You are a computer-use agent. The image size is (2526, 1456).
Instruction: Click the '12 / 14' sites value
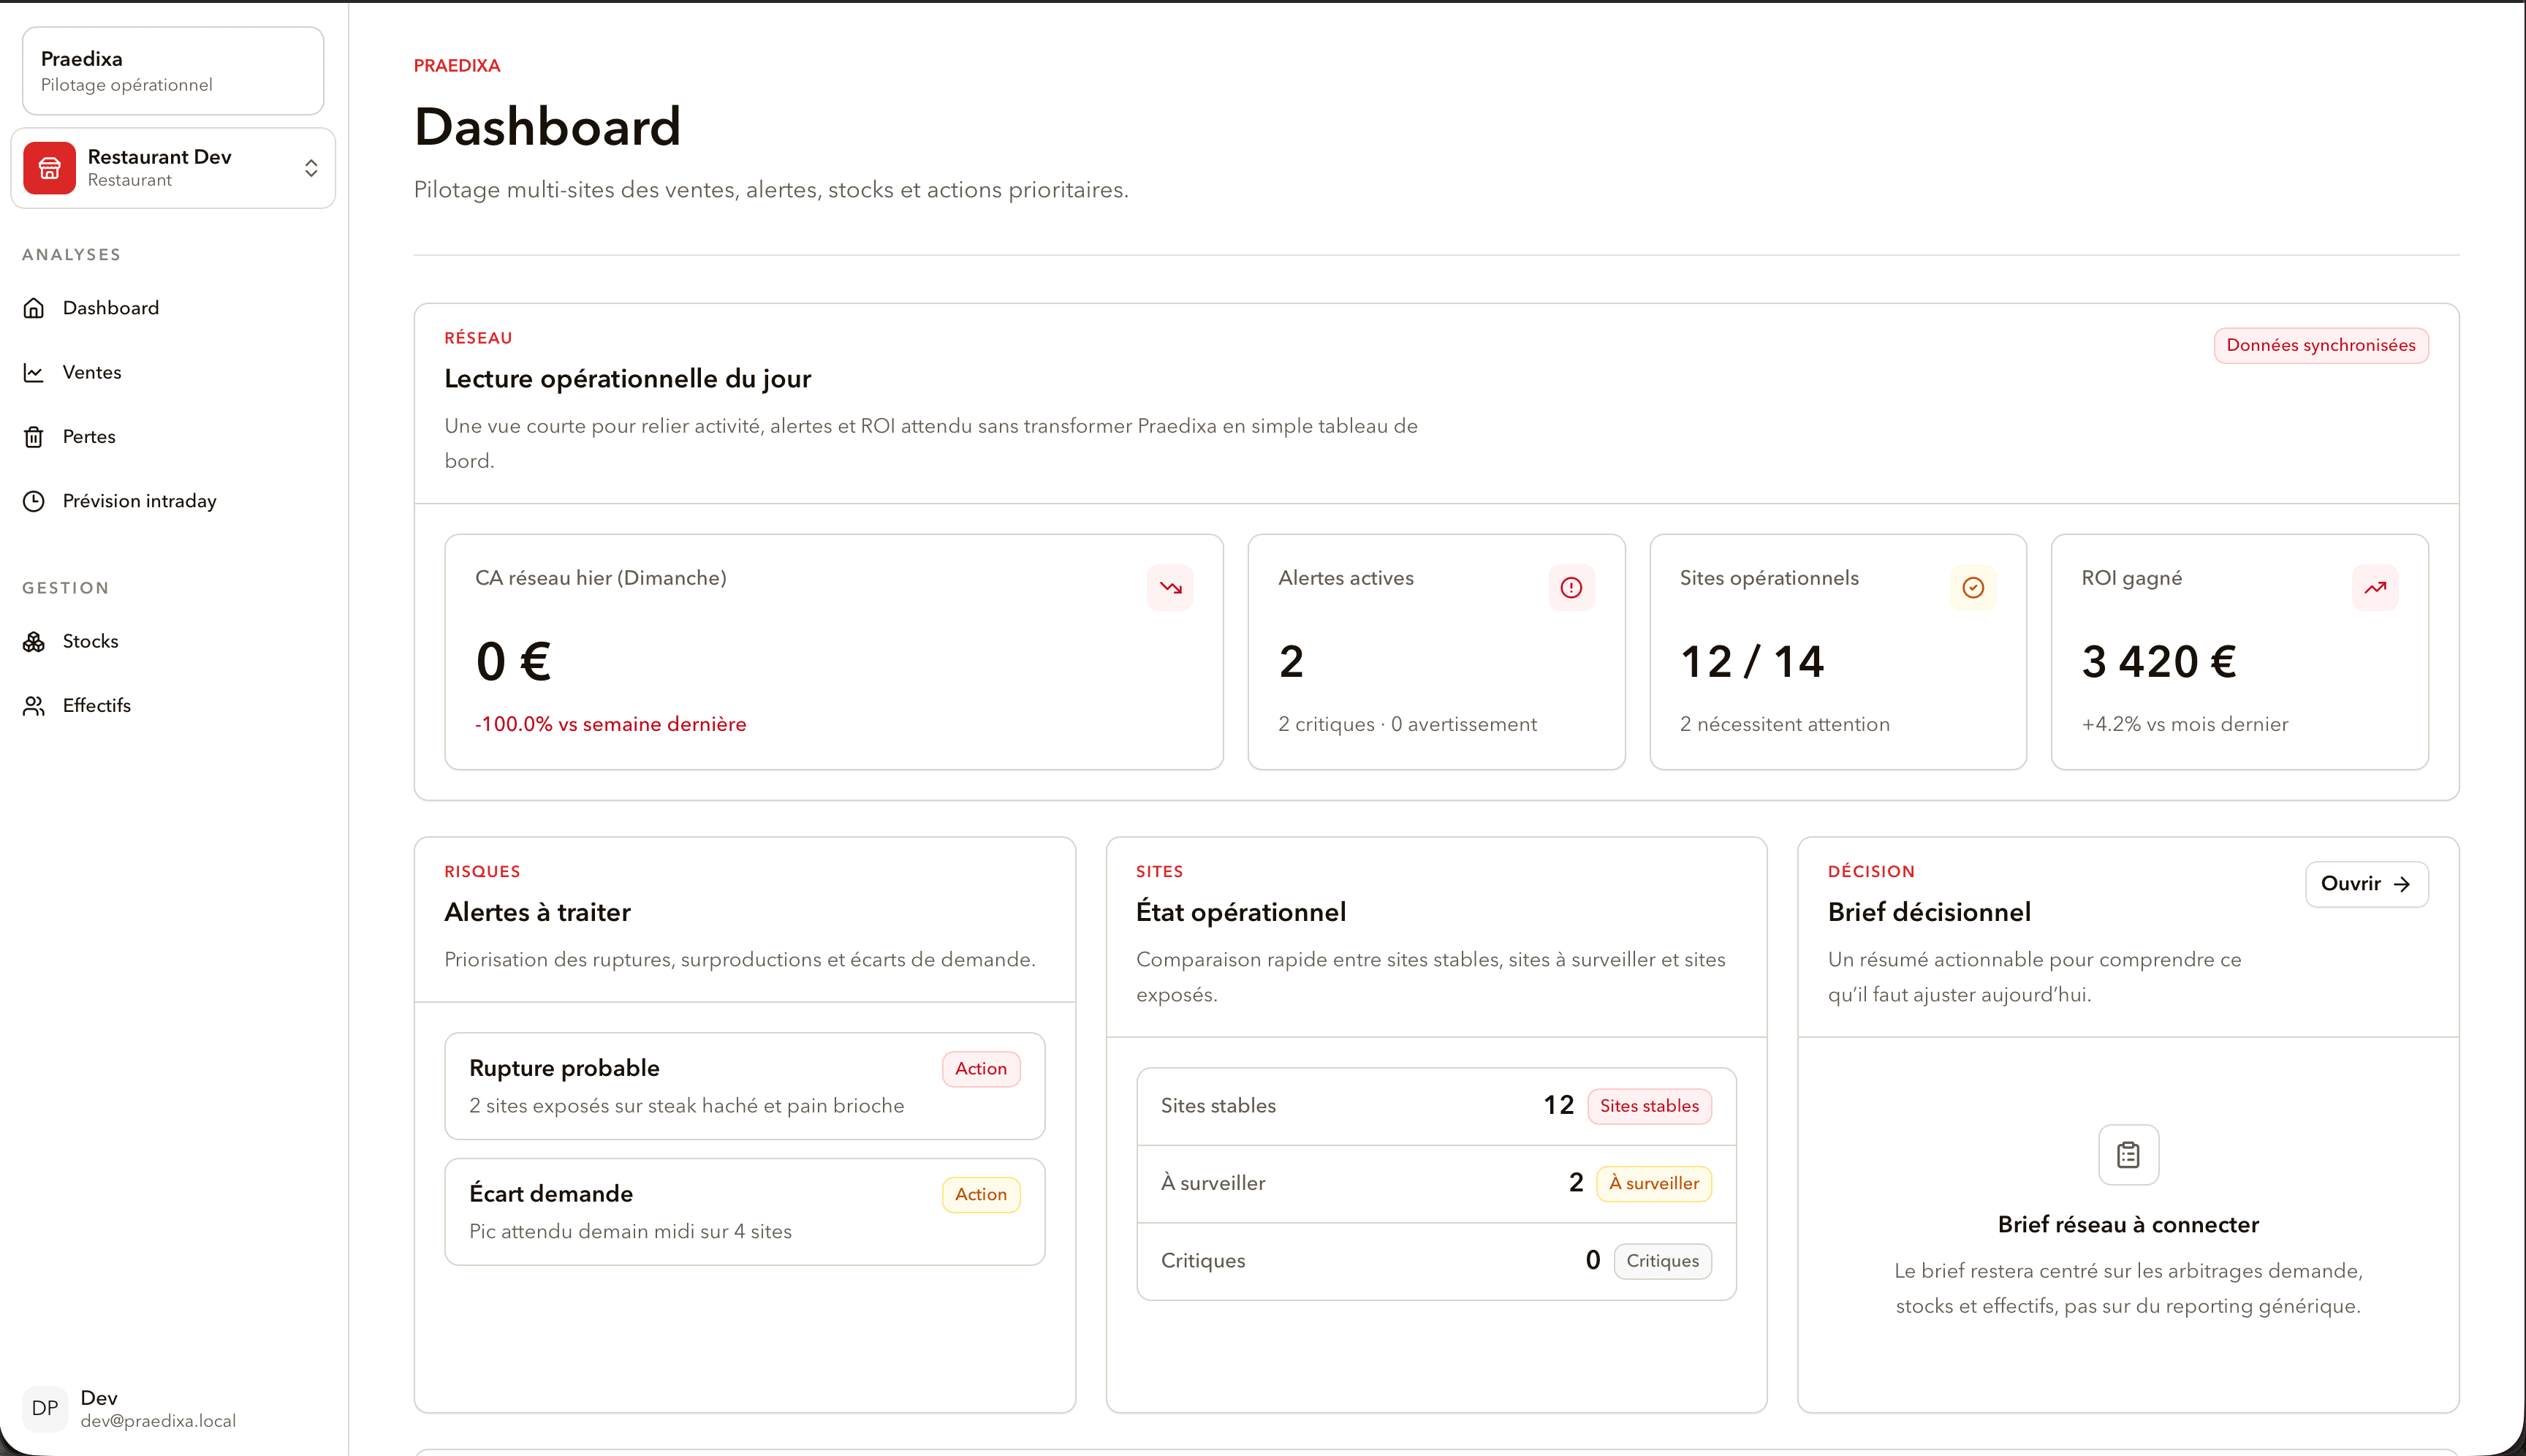1752,662
